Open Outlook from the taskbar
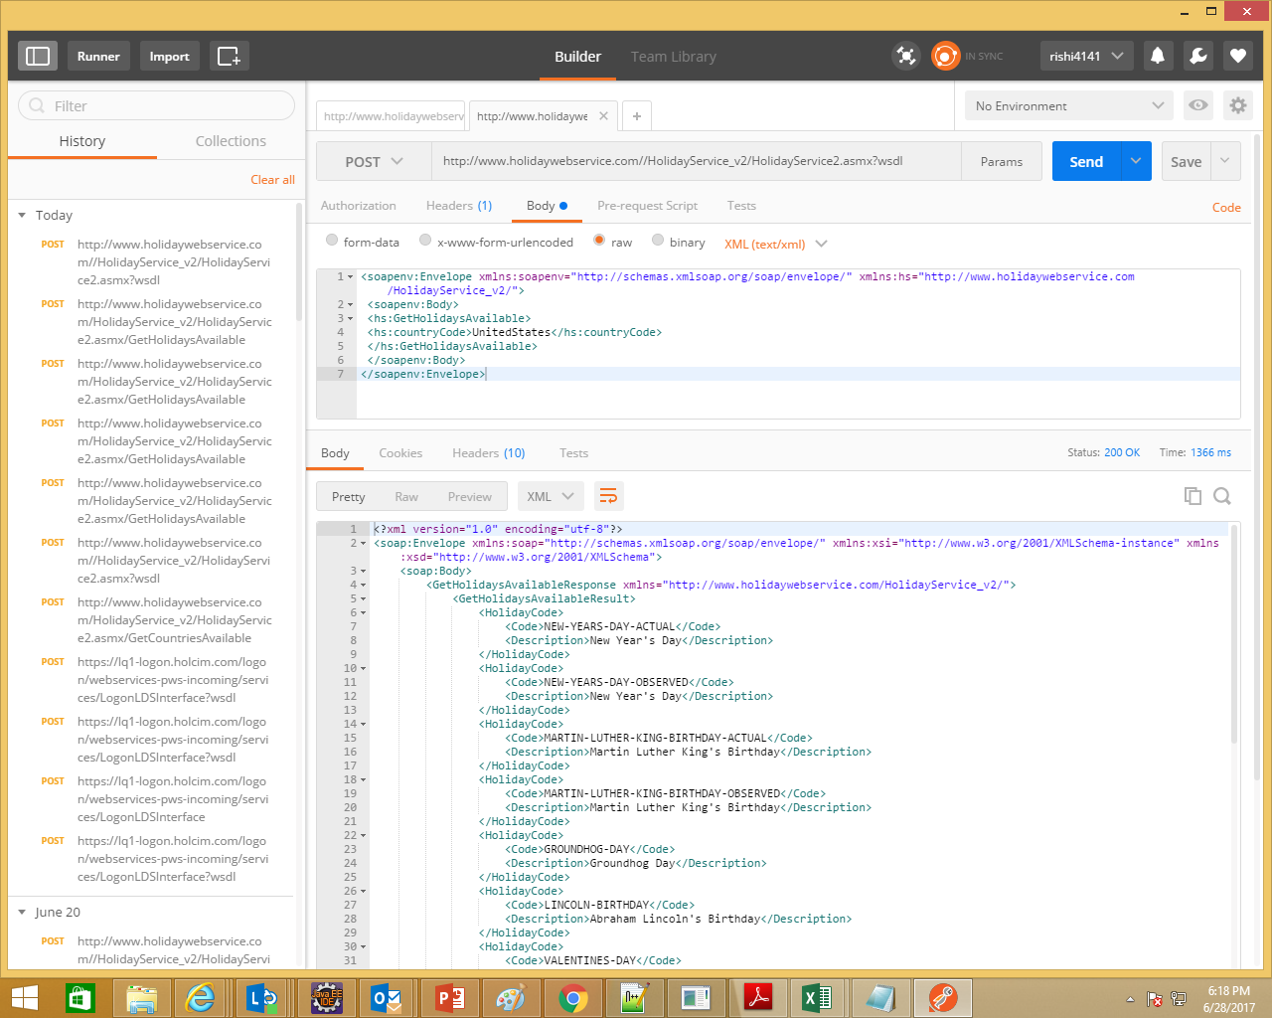The height and width of the screenshot is (1018, 1272). pyautogui.click(x=387, y=998)
